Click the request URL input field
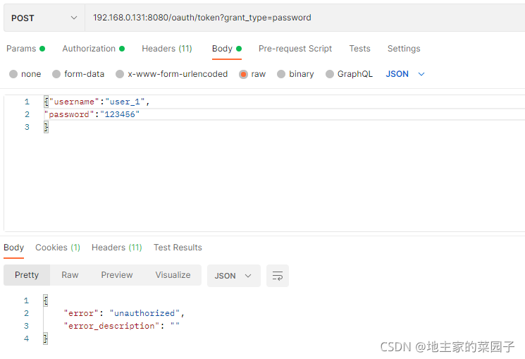This screenshot has width=525, height=359. point(304,18)
